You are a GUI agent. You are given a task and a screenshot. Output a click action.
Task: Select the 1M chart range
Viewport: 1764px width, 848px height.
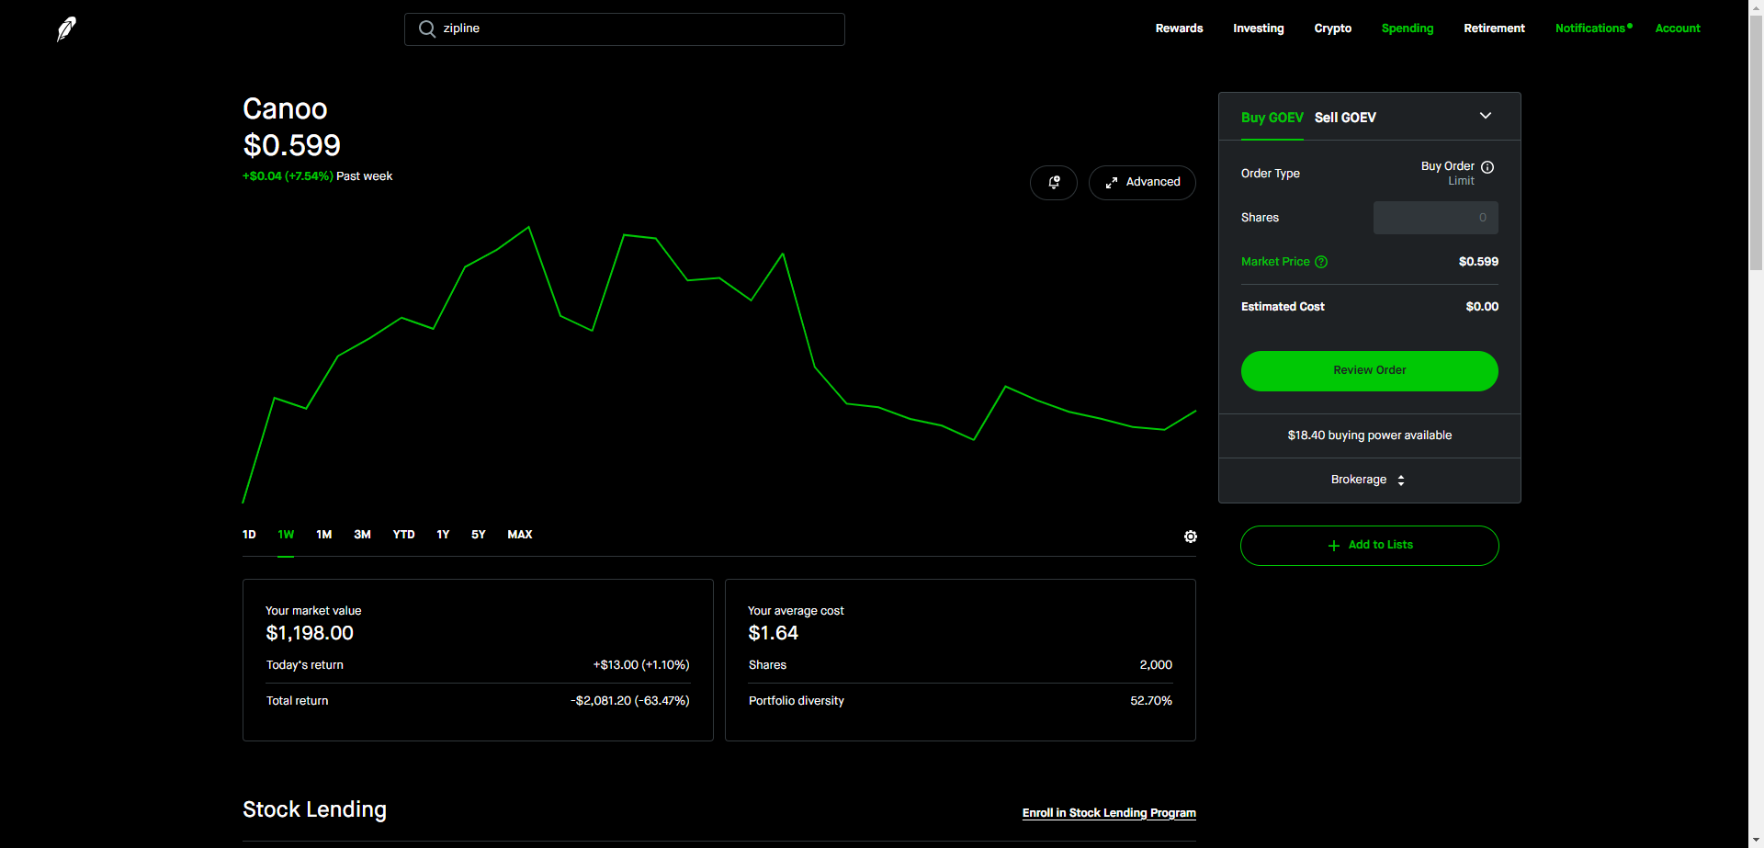point(323,535)
